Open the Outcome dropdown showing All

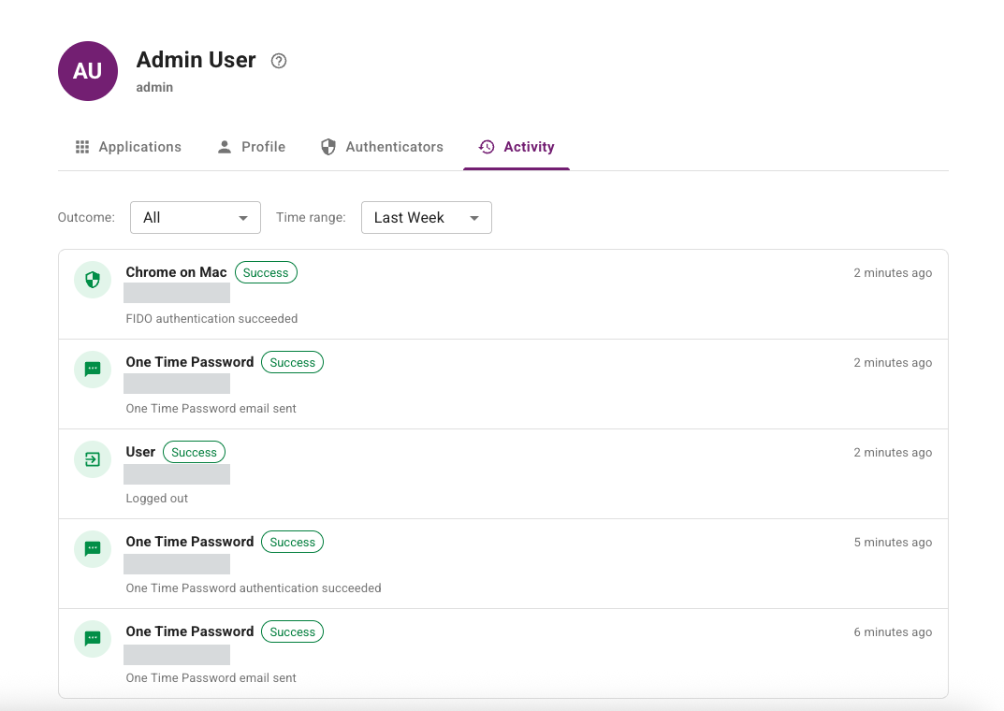click(x=196, y=218)
